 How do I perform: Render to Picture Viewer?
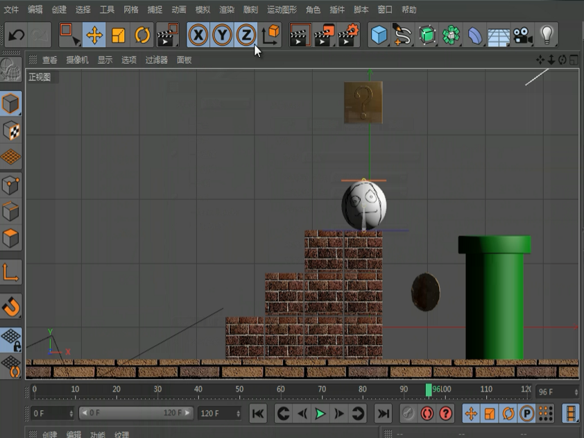pos(325,35)
